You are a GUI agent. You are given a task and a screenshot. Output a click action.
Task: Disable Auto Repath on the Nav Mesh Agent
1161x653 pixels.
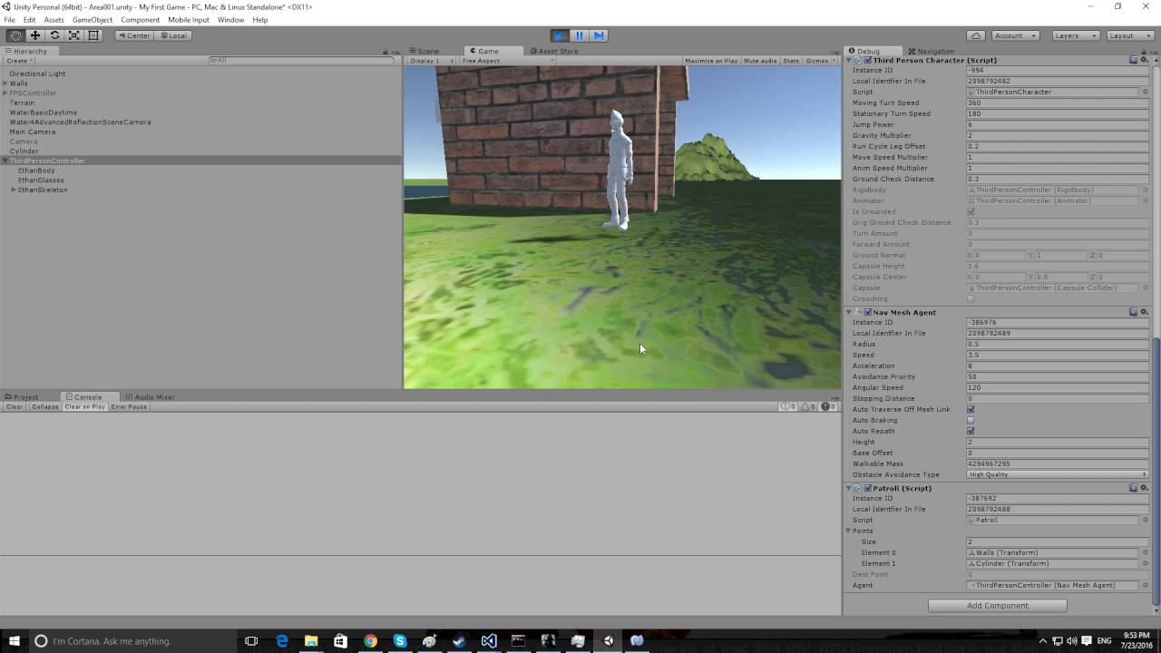point(971,431)
